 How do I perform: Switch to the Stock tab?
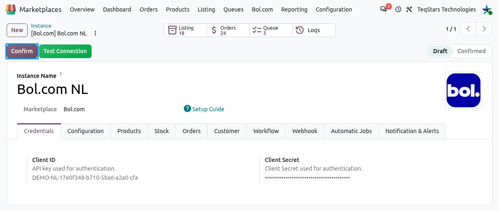[x=162, y=131]
